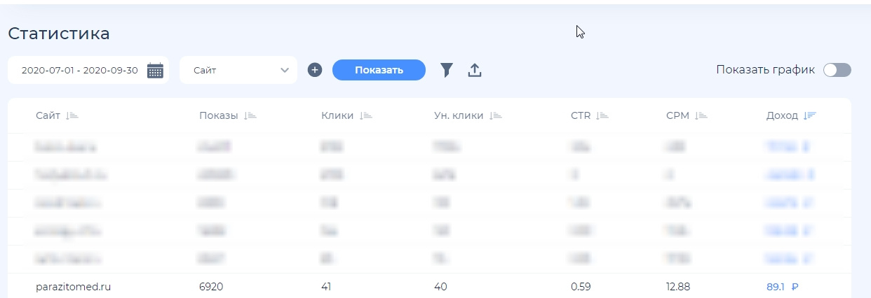Viewport: 871px width, 298px height.
Task: Sort by Доход column sort icon
Action: point(810,116)
